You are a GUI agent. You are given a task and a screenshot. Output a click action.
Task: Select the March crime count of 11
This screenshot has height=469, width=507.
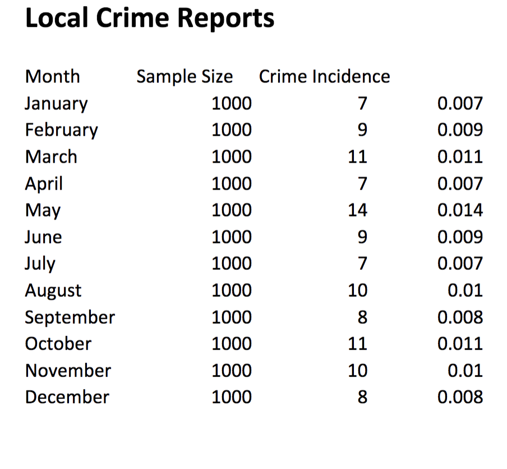tap(359, 157)
